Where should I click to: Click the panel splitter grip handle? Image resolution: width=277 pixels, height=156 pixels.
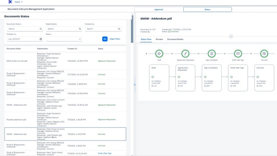coord(135,85)
